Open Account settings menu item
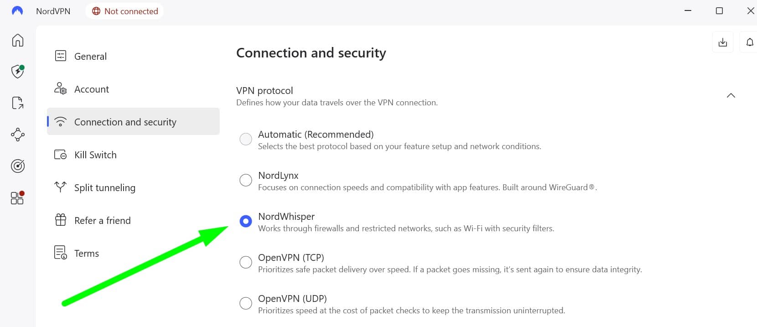This screenshot has width=757, height=327. point(133,89)
